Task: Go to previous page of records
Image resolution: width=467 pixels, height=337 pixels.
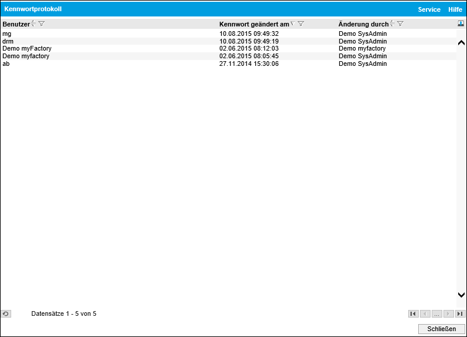Action: tap(425, 314)
